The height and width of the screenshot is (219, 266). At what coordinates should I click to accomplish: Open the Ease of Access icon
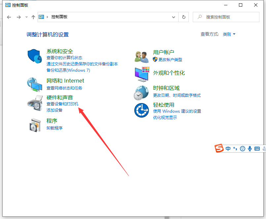[x=142, y=110]
